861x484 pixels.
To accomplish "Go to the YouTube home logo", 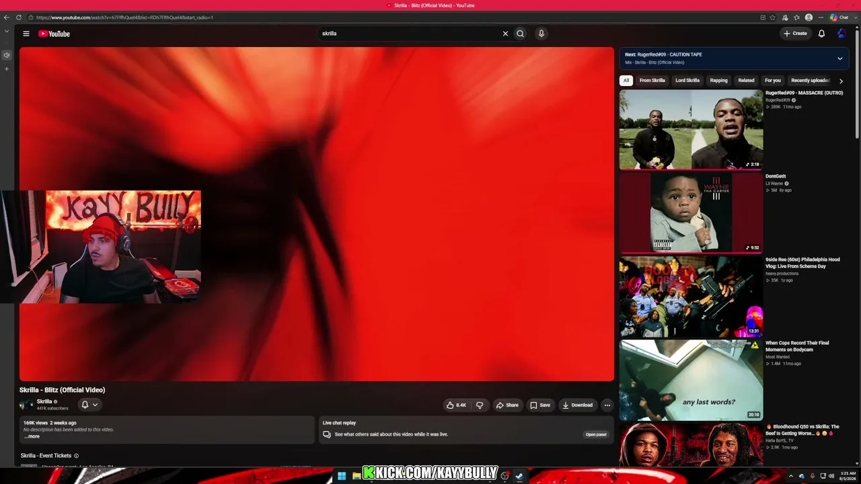I will click(x=54, y=34).
